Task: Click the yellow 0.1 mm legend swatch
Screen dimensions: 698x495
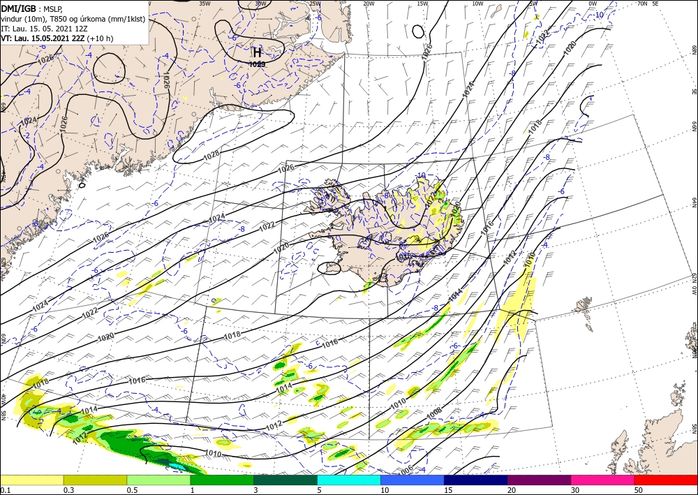Action: coord(31,480)
